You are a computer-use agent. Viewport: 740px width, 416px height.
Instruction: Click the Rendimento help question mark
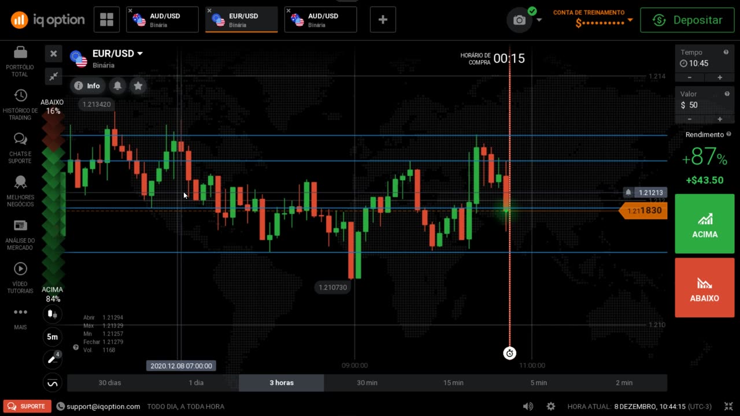(728, 134)
